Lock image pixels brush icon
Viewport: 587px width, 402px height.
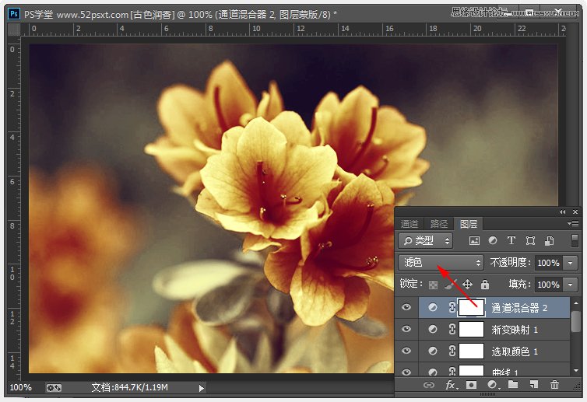point(450,285)
